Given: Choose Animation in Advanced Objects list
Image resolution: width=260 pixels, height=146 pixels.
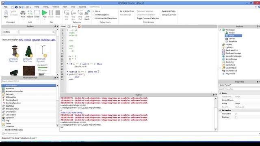Looking at the screenshot, I should click(x=10, y=88).
